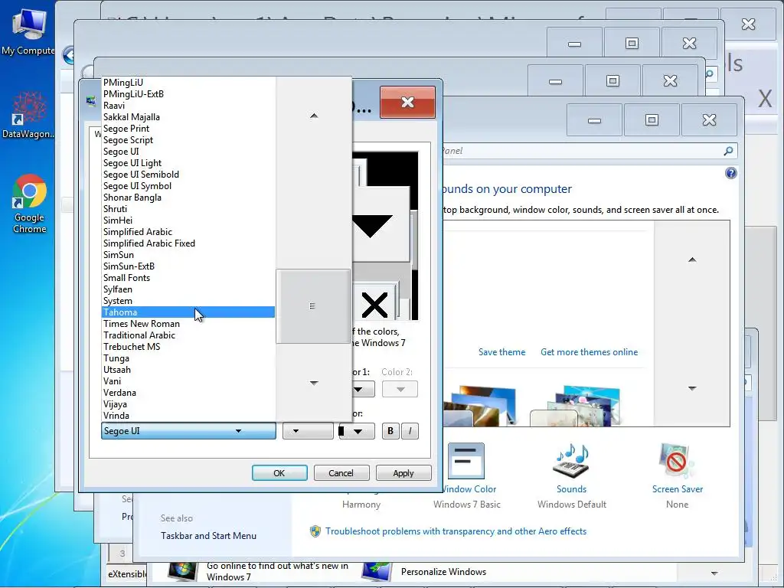784x588 pixels.
Task: Select Verdana in the font list
Action: [188, 393]
